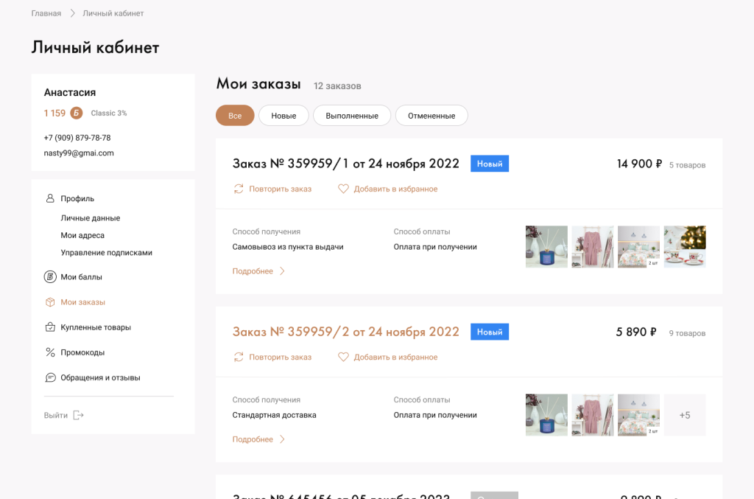
Task: Expand Подробнее for order 359959/2
Action: [x=258, y=439]
